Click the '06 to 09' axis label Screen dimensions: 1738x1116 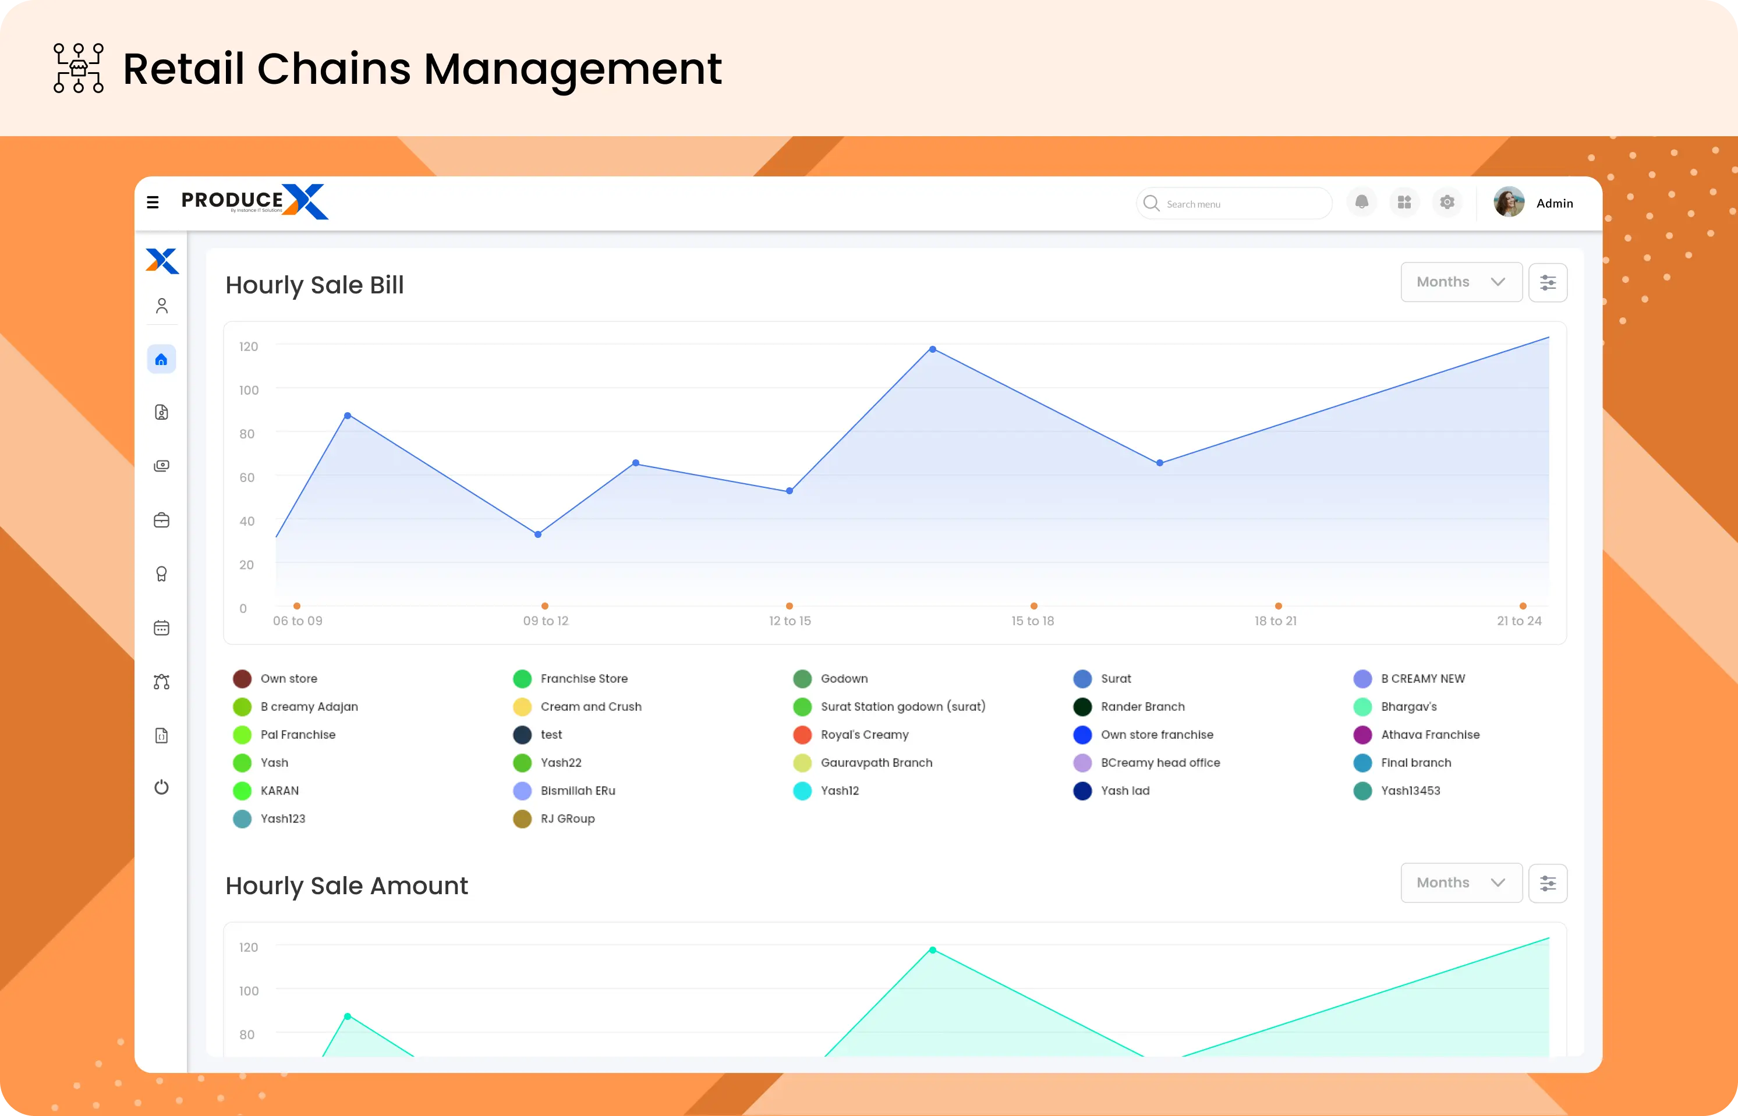(297, 621)
